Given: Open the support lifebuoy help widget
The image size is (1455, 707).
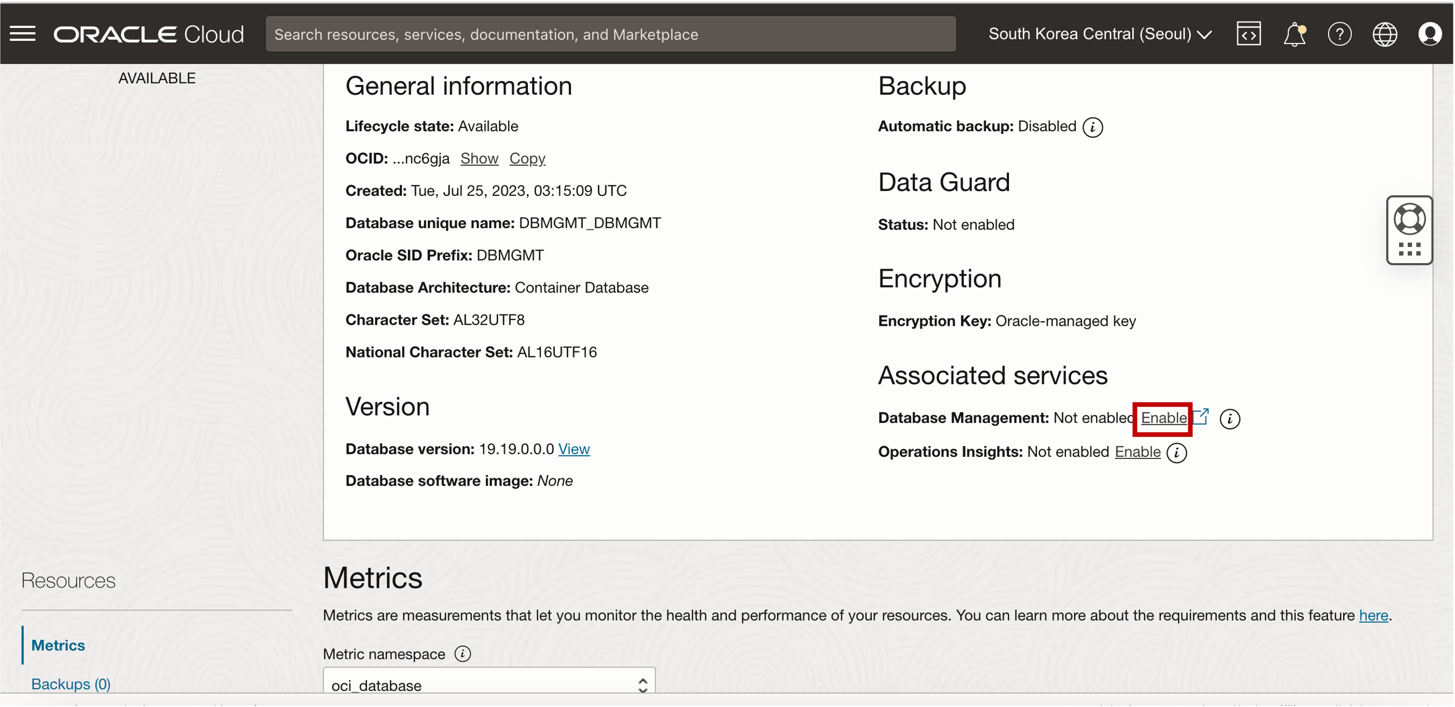Looking at the screenshot, I should coord(1409,219).
